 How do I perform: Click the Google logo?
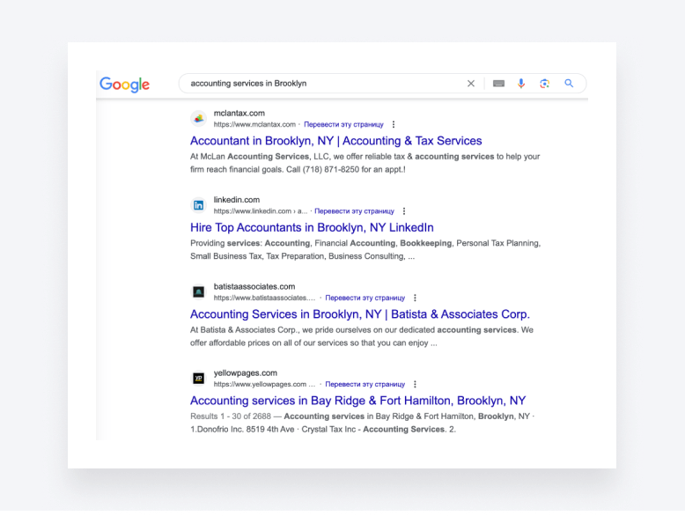[x=124, y=85]
